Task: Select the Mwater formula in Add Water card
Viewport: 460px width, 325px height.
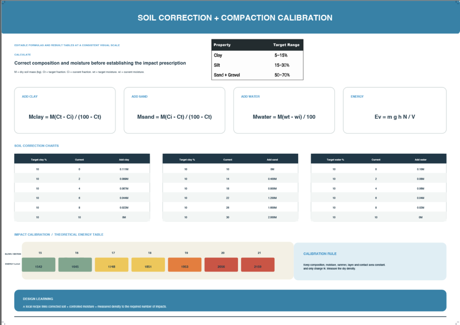Action: click(x=284, y=117)
